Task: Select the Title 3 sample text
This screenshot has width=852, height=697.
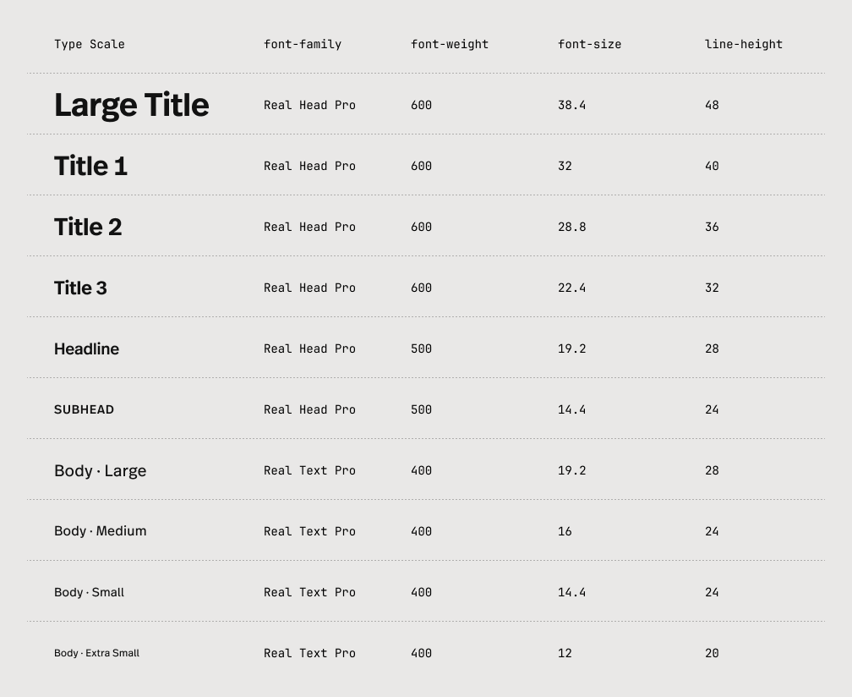Action: (80, 288)
